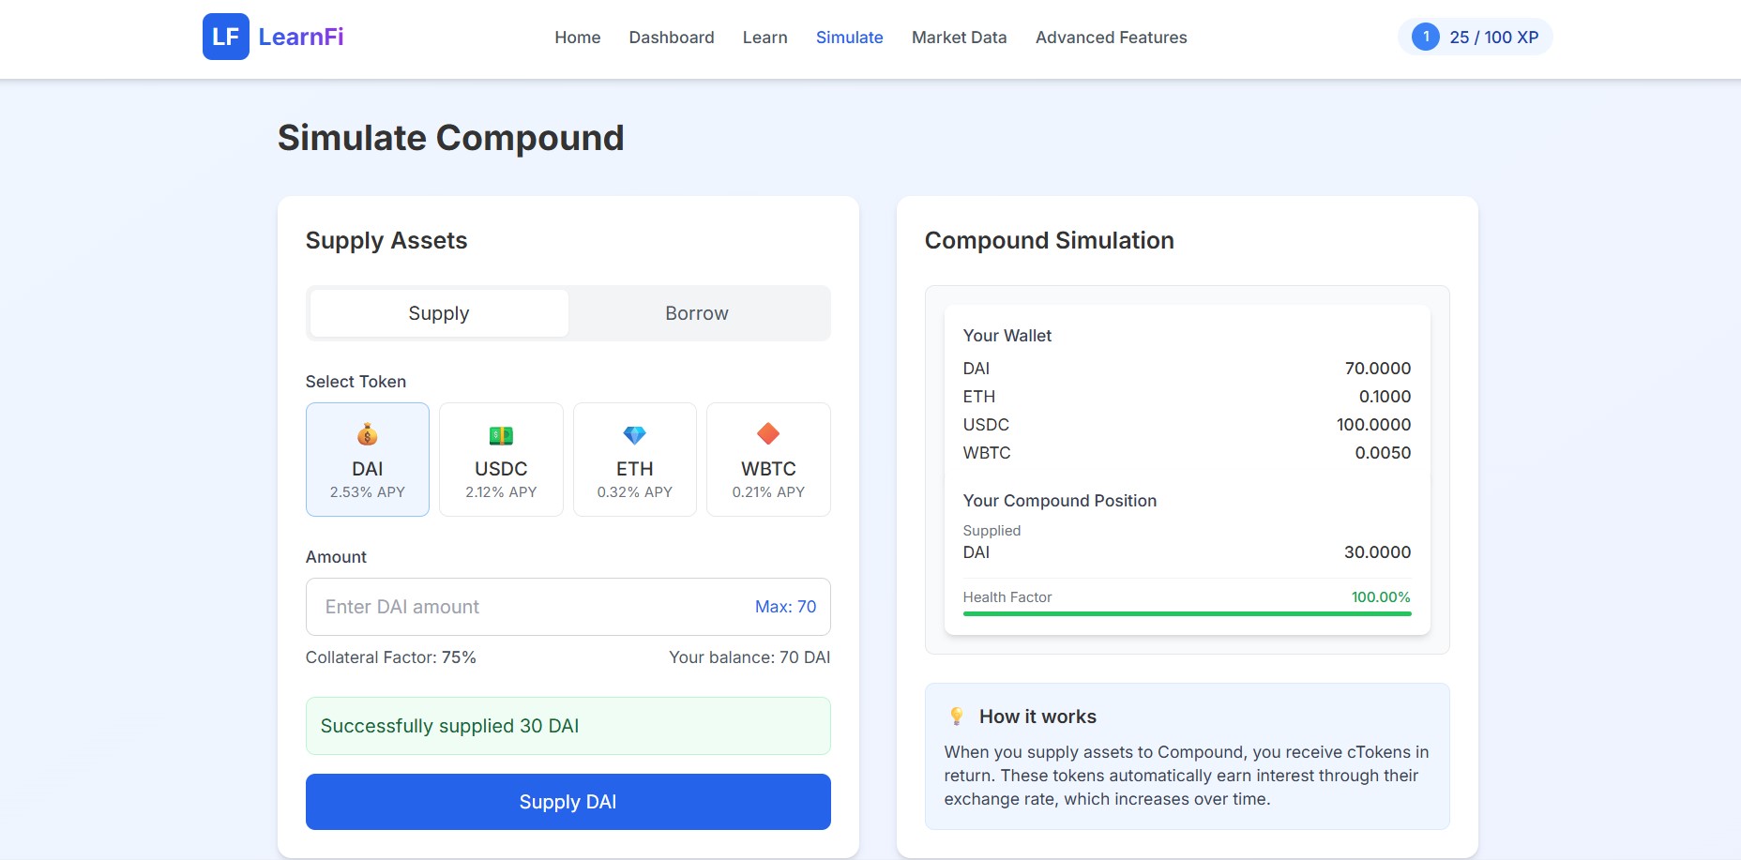The height and width of the screenshot is (860, 1741).
Task: Click the Simulate Compound page heading
Action: (x=451, y=138)
